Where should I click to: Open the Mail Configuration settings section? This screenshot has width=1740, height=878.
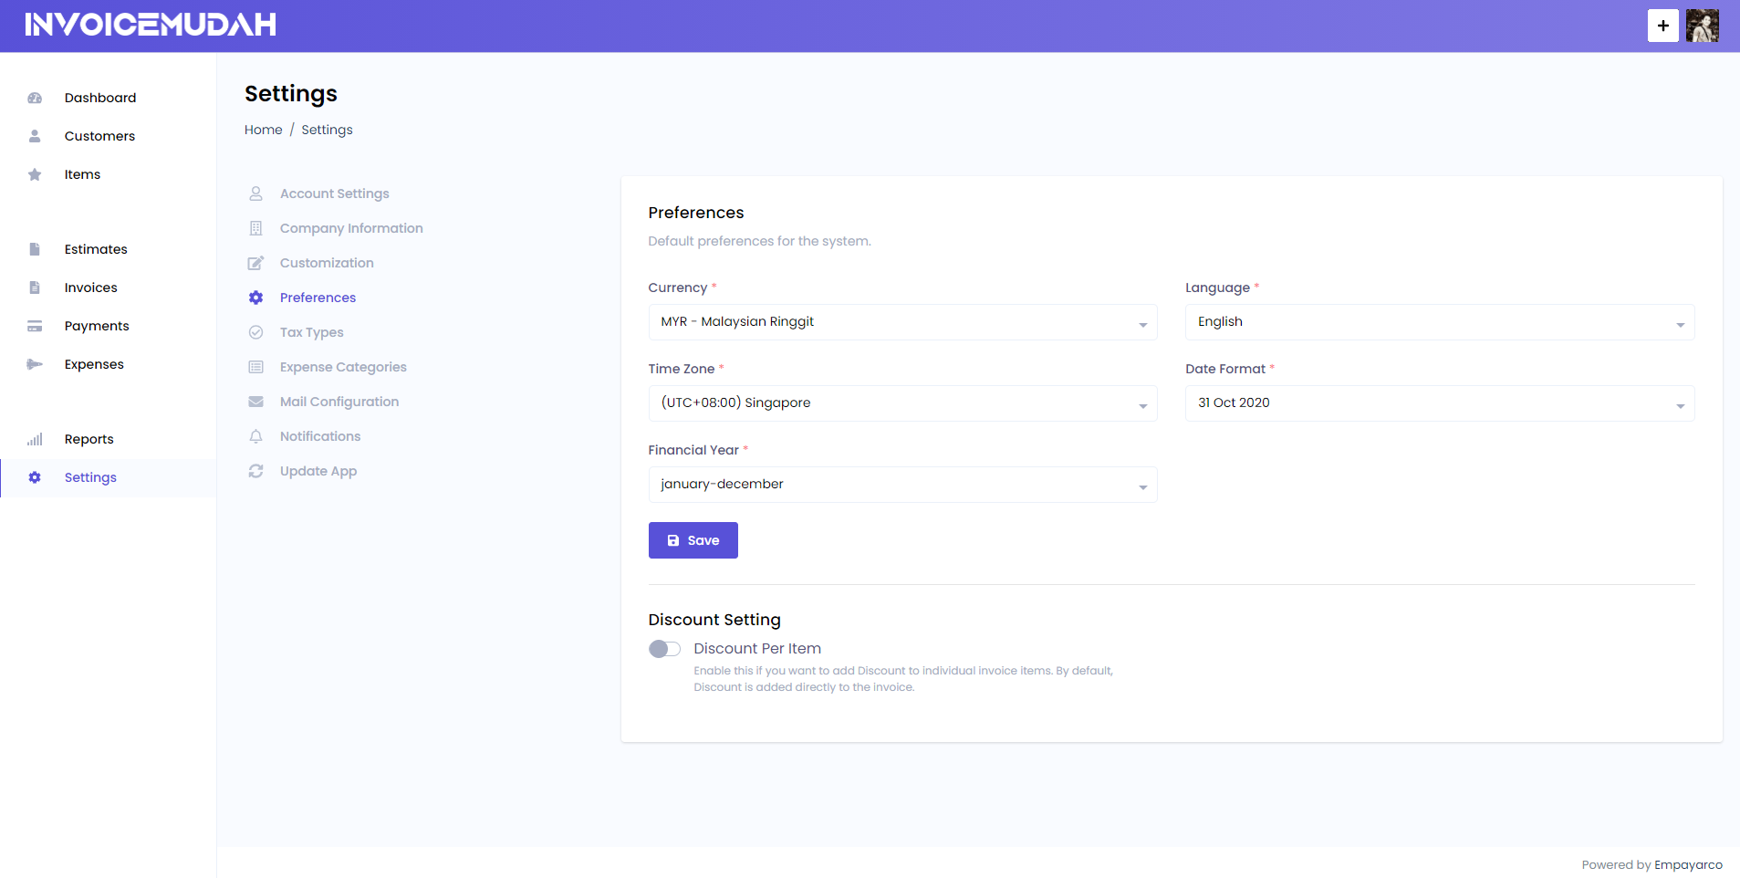pos(339,402)
